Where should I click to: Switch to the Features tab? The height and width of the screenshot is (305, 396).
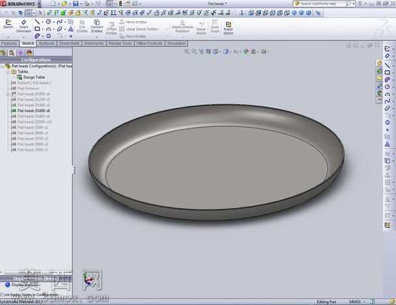(x=9, y=44)
